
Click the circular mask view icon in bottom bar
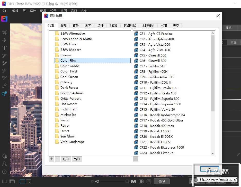(x=141, y=181)
